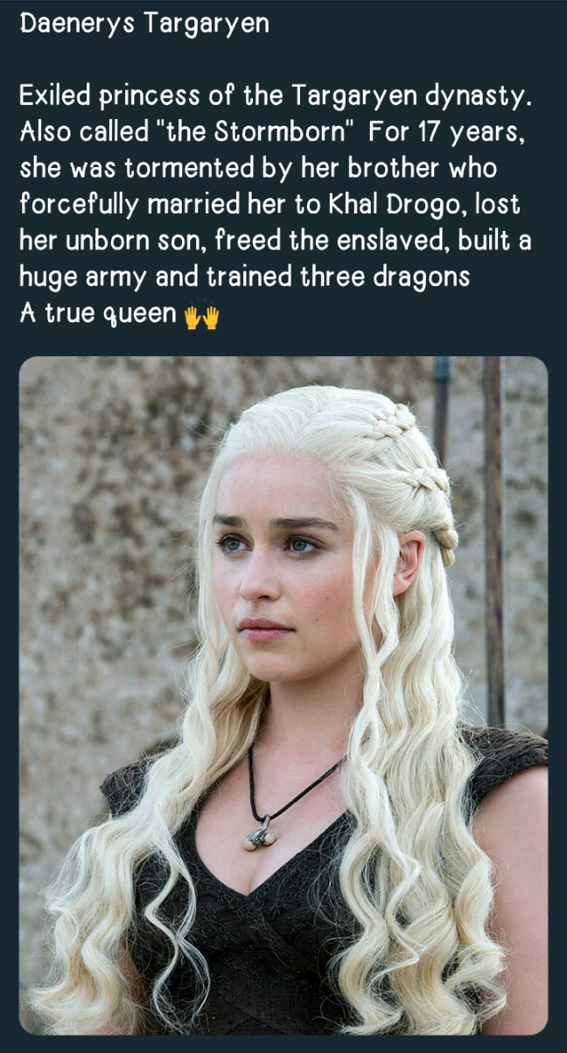Click the words "Targaryen dynasty" in the post
Viewport: 567px width, 1053px height.
[410, 95]
